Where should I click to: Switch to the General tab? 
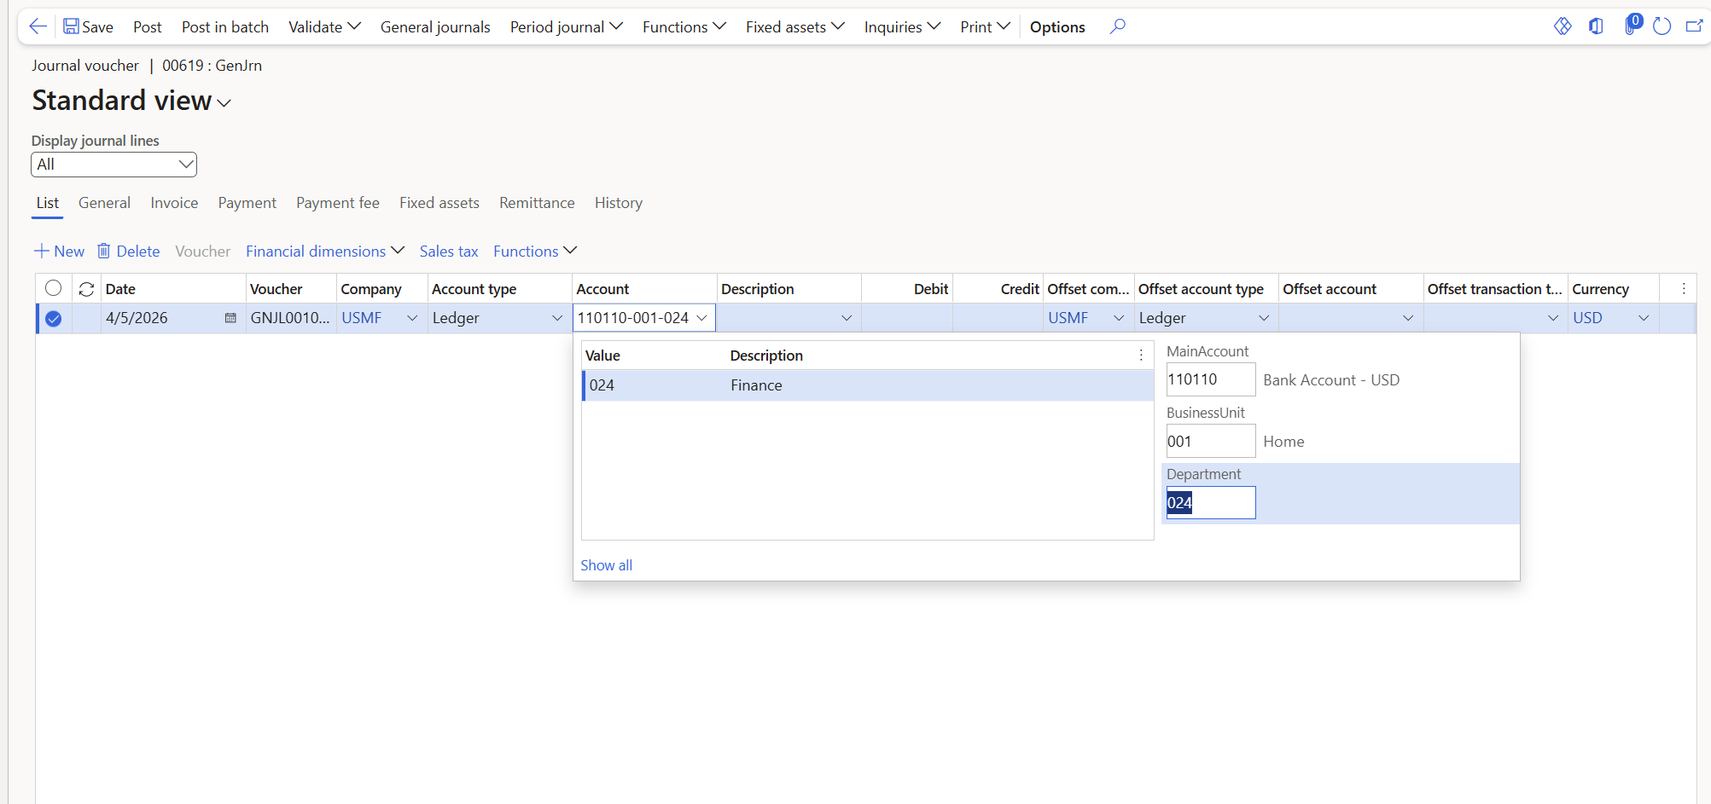tap(104, 203)
